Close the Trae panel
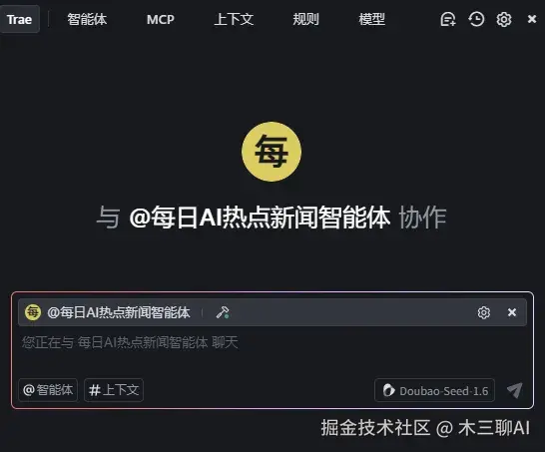The image size is (545, 452). click(532, 19)
